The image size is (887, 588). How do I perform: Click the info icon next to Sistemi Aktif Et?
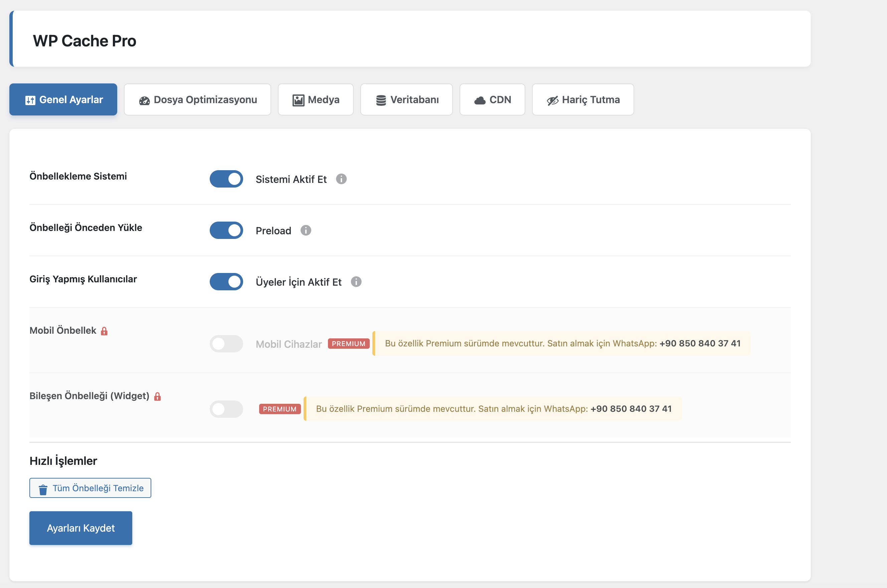(x=341, y=179)
